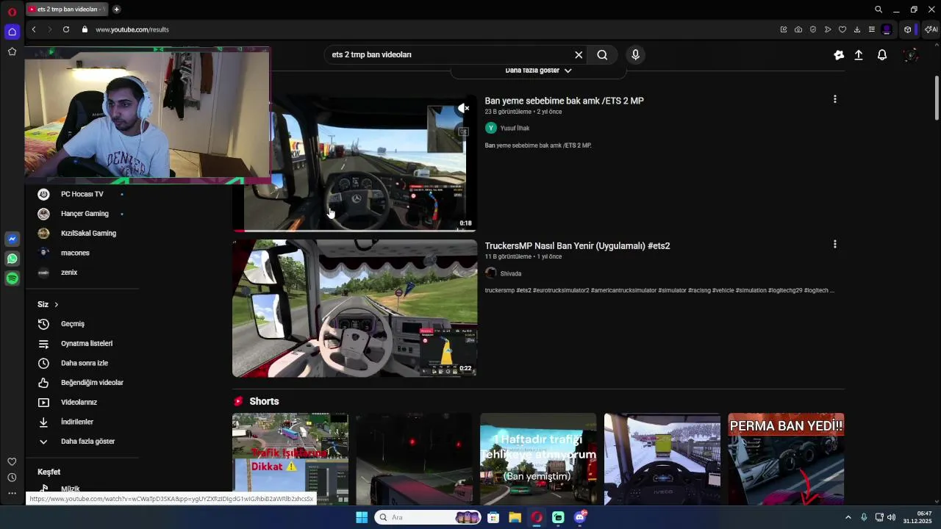This screenshot has width=941, height=529.
Task: Start voice search with microphone
Action: pos(636,54)
